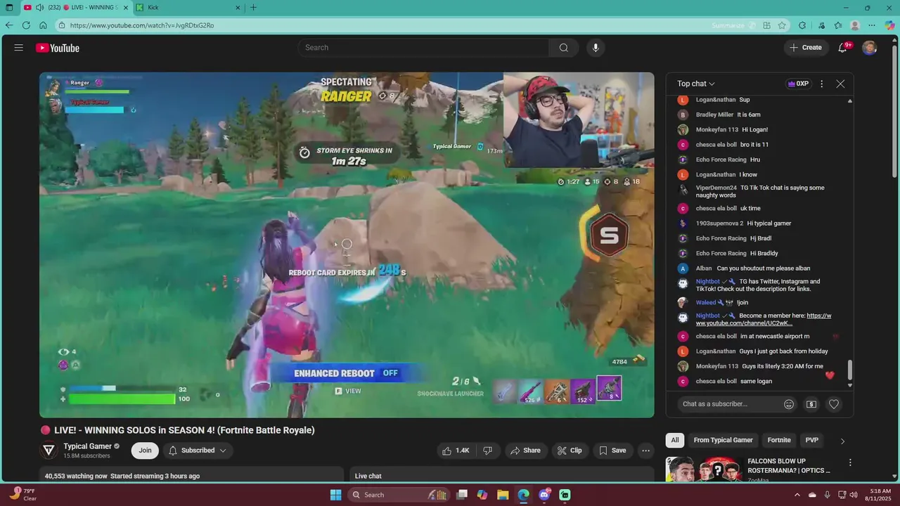Open the Kick app in taskbar
Screen dimensions: 900x506
pyautogui.click(x=565, y=495)
